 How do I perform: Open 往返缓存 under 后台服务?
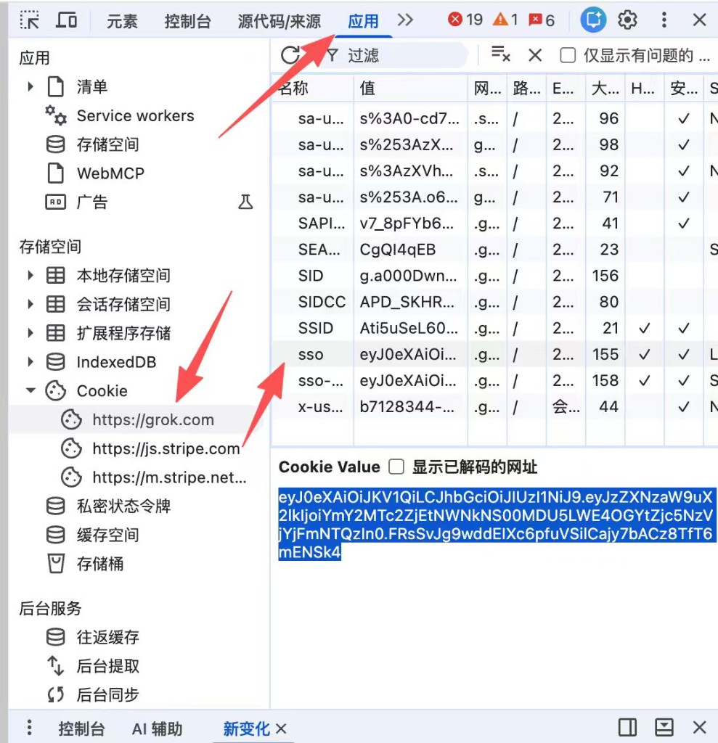point(107,637)
